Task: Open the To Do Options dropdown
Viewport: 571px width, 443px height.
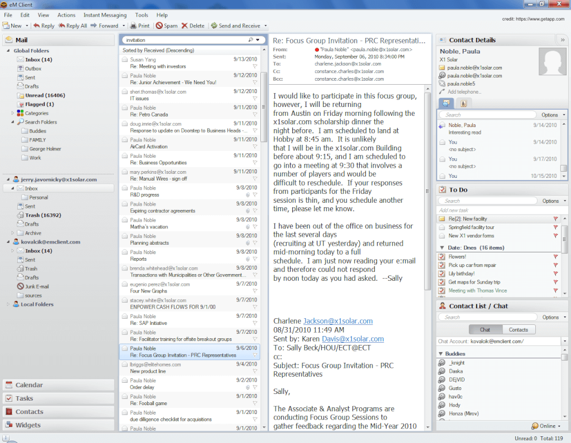Action: pos(554,201)
